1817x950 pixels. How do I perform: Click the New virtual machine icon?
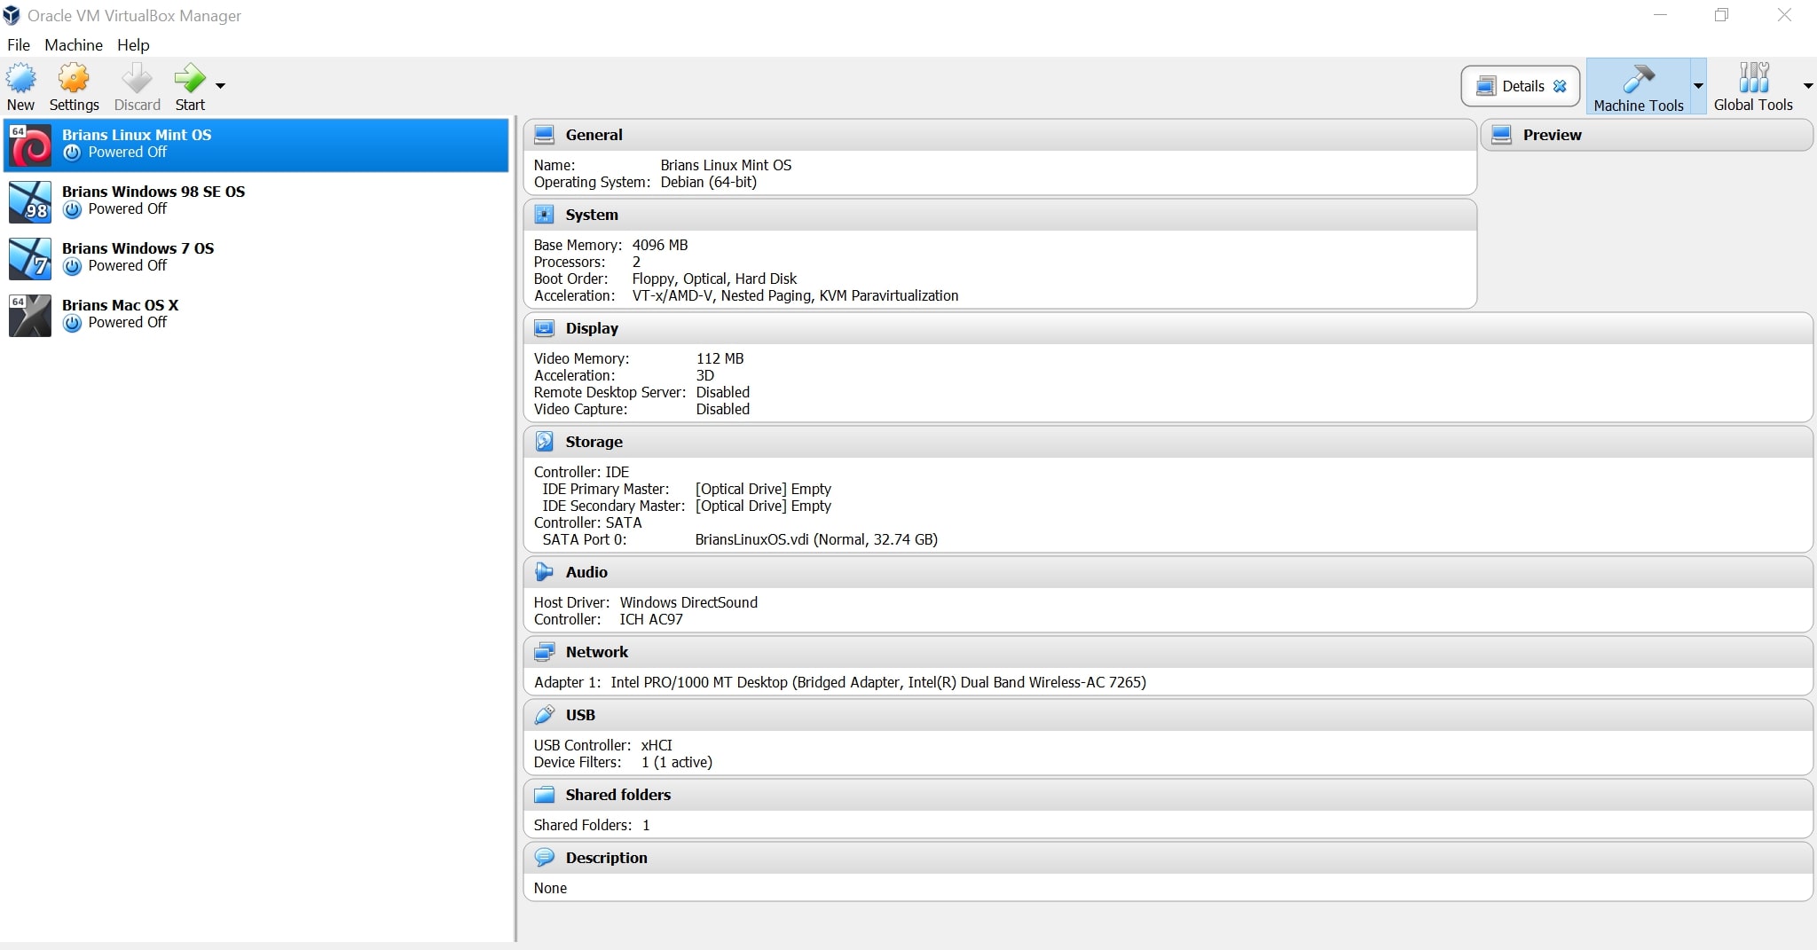21,78
